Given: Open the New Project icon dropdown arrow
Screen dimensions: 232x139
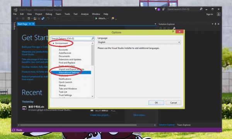Looking at the screenshot, I should (x=32, y=19).
